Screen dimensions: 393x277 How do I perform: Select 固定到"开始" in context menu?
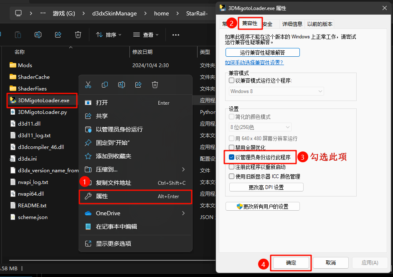pos(135,143)
